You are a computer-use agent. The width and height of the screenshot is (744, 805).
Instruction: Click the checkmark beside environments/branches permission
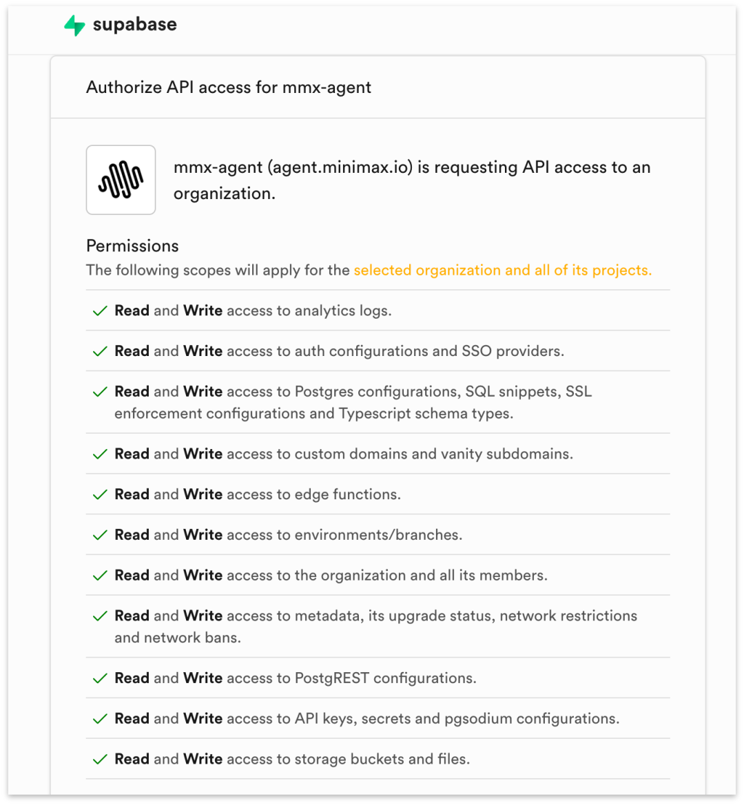pyautogui.click(x=100, y=536)
